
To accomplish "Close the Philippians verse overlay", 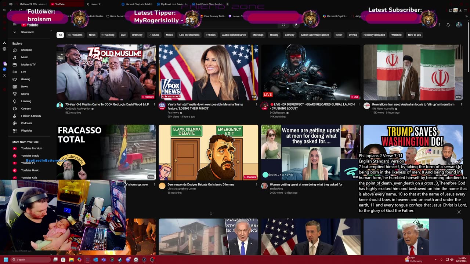I will coord(459,212).
